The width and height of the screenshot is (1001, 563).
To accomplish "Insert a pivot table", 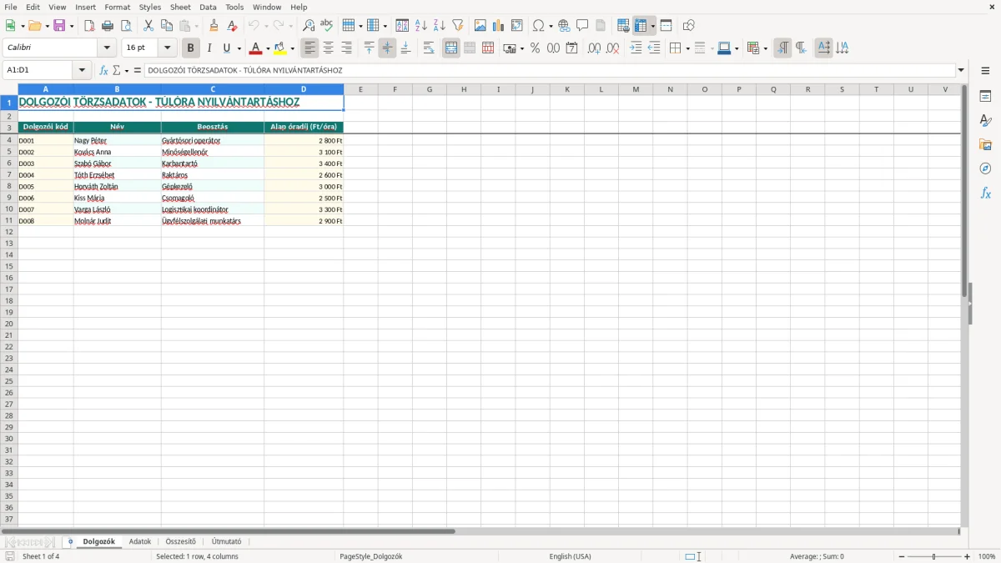I will pyautogui.click(x=517, y=26).
